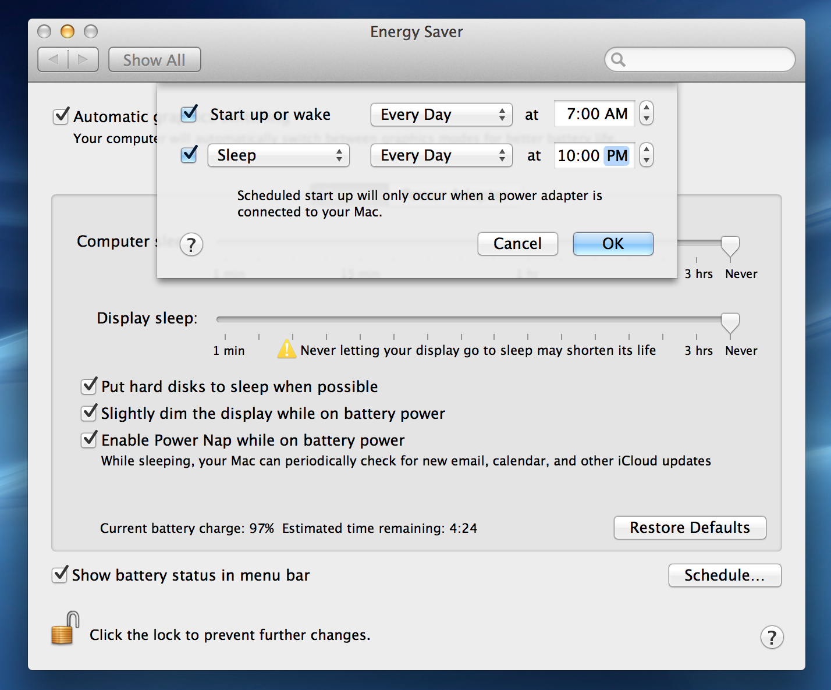831x690 pixels.
Task: Open the Schedule... button
Action: point(725,575)
